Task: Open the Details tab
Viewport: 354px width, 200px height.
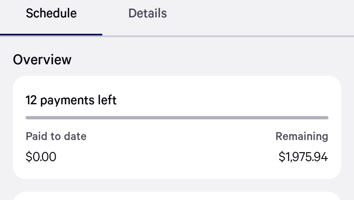Action: 147,13
